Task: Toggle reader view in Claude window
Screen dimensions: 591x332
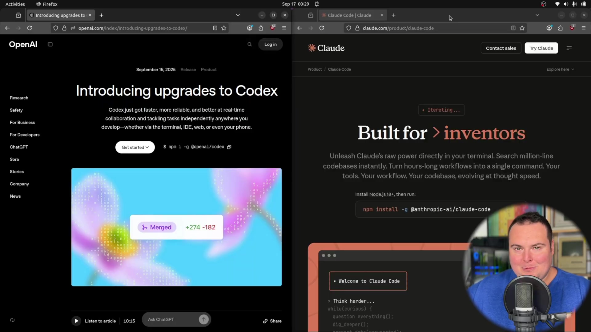Action: coord(513,28)
